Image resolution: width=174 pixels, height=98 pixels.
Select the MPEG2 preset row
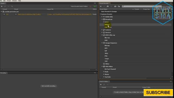coord(135,24)
